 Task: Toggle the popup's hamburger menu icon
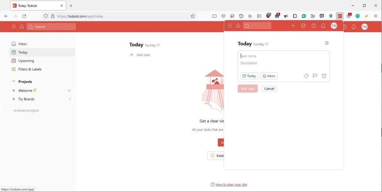tap(230, 25)
